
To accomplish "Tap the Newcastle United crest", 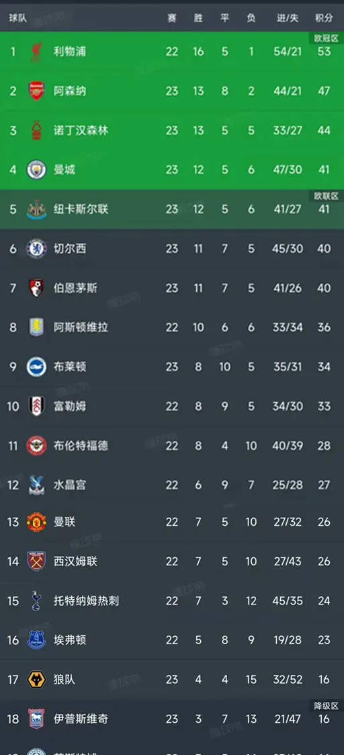I will point(36,209).
